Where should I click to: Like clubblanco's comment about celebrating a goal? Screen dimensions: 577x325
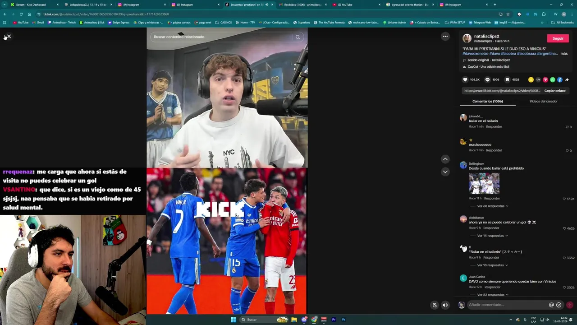click(x=564, y=228)
